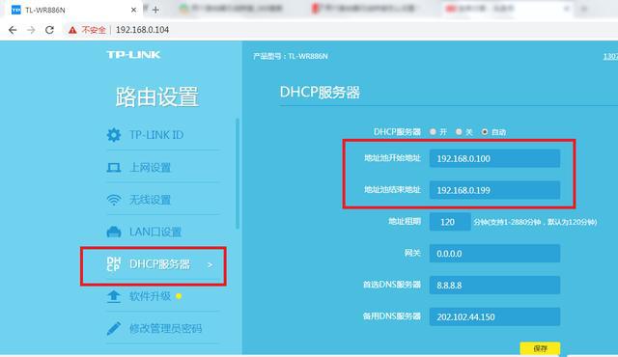This screenshot has height=357, width=618.
Task: Expand DHCP服务器 menu chevron arrow
Action: pyautogui.click(x=211, y=265)
